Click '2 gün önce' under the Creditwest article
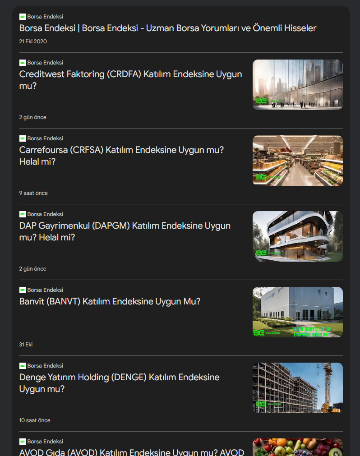This screenshot has height=456, width=360. tap(32, 117)
